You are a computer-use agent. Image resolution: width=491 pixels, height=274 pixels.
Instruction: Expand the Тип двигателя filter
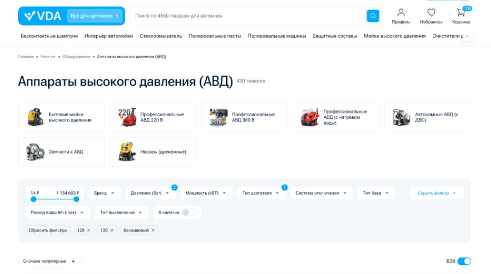tap(261, 193)
